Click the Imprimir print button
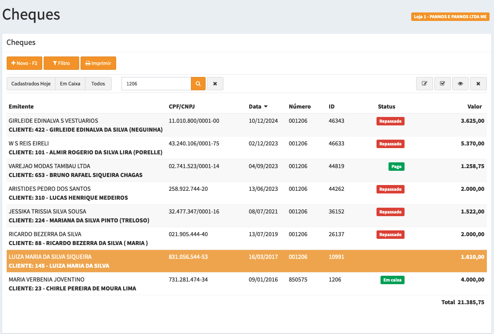The width and height of the screenshot is (494, 334). point(98,63)
